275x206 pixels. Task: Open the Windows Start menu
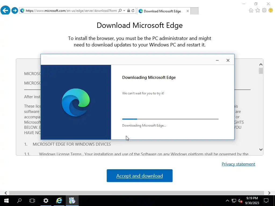click(6, 201)
